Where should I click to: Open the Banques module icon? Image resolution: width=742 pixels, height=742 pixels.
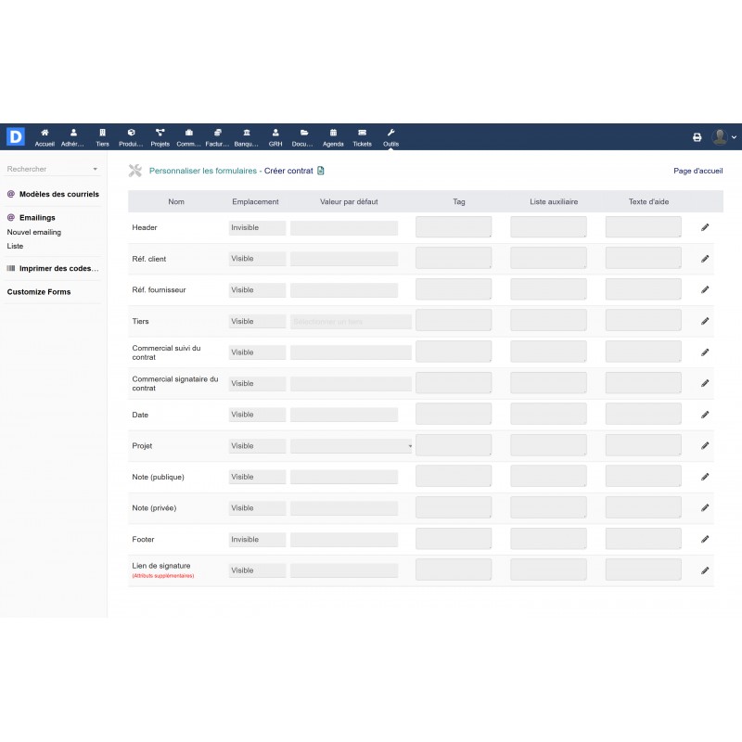click(246, 135)
